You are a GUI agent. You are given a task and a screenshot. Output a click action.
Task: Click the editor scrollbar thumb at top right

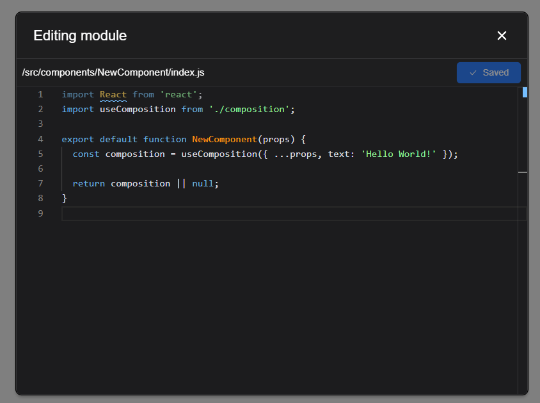coord(525,92)
